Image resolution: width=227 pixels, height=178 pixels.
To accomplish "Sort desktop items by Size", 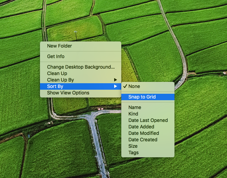I will pos(148,146).
